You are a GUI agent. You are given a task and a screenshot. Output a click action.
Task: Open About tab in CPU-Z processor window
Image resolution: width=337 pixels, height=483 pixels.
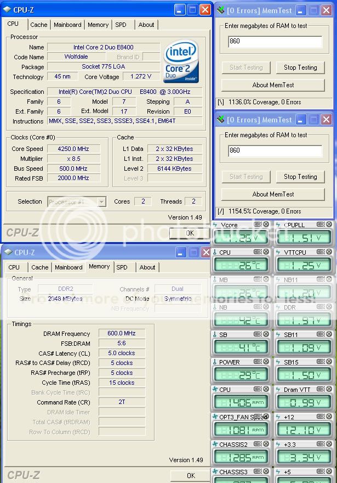(x=146, y=25)
